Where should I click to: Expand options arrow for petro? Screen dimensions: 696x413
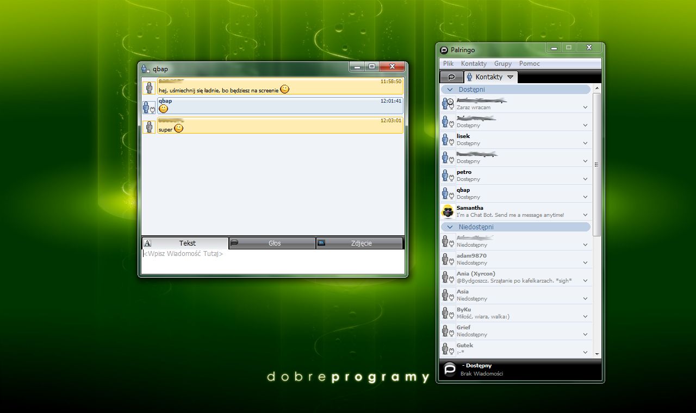585,179
